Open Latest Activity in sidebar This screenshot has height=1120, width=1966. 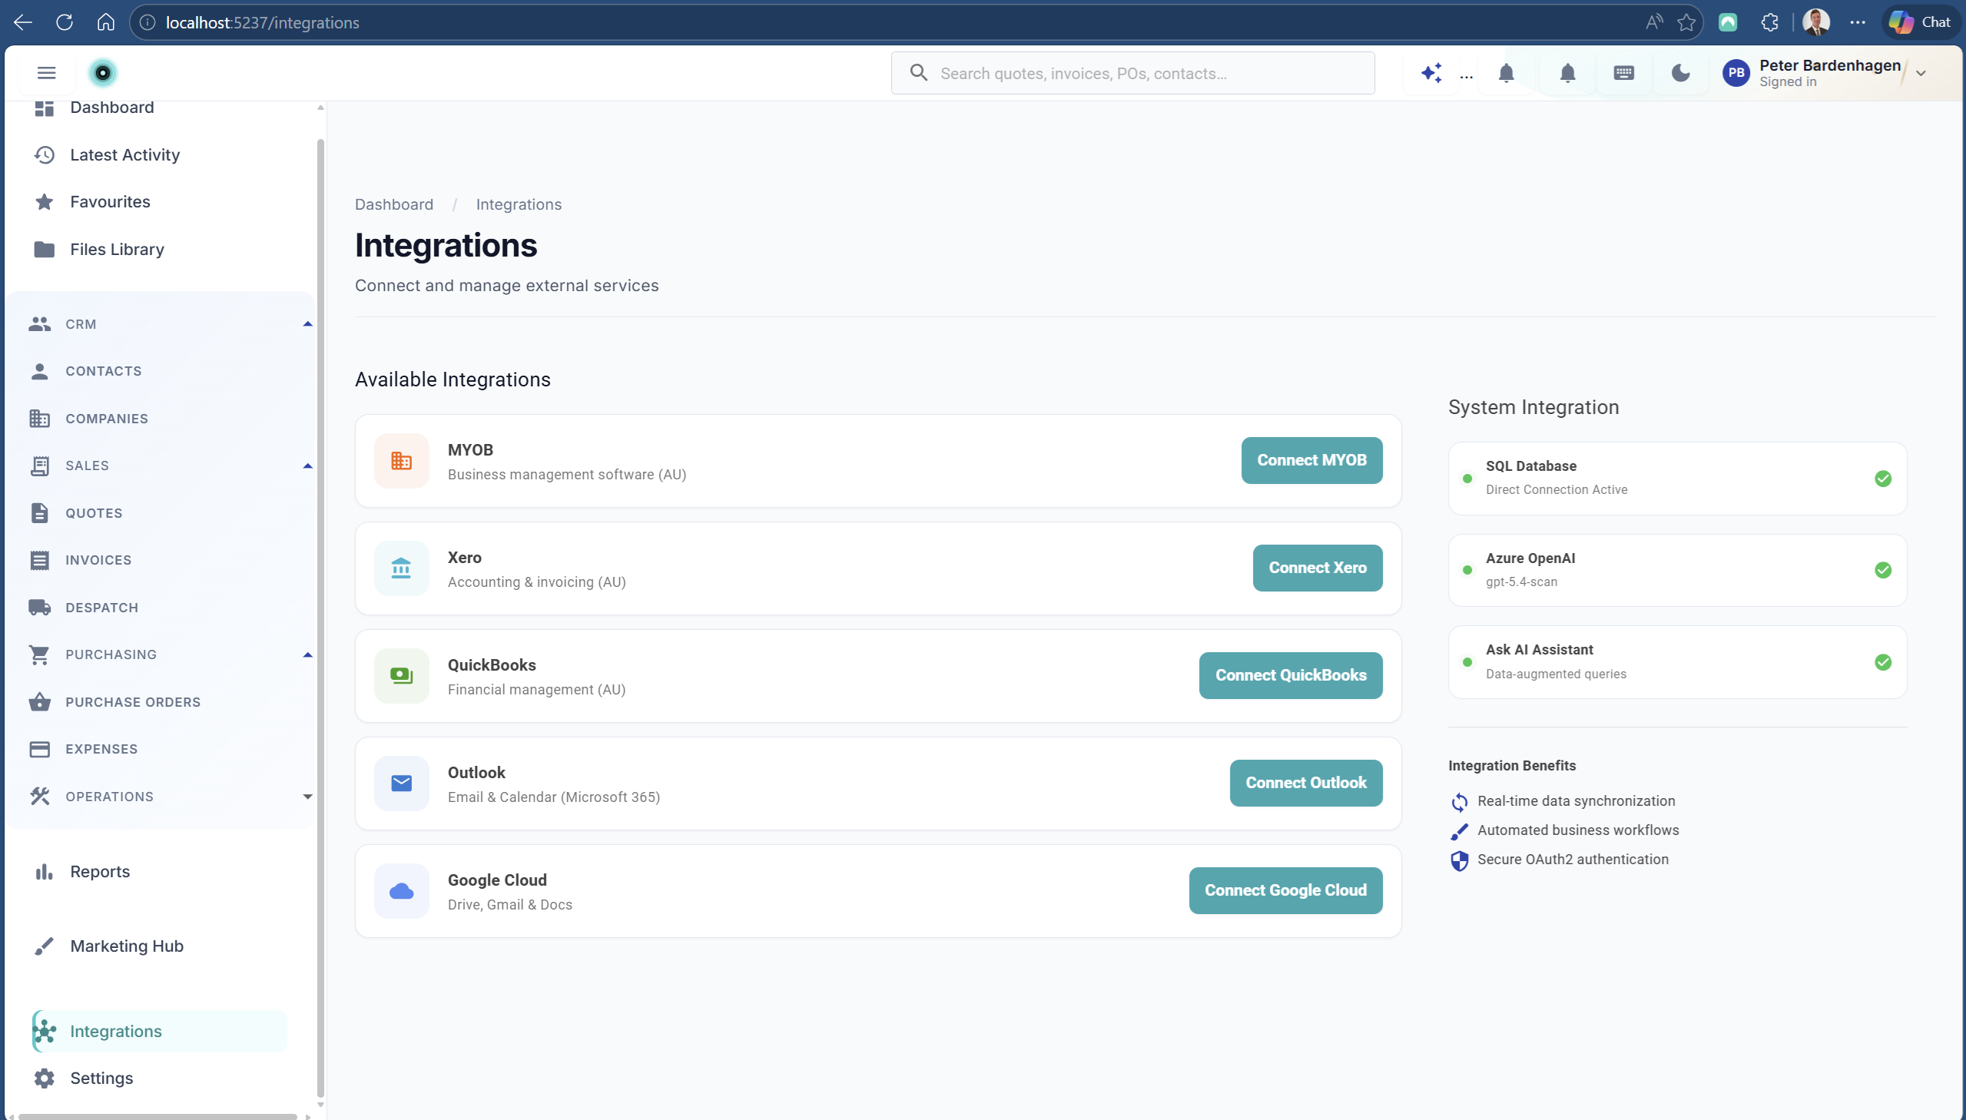[x=124, y=154]
